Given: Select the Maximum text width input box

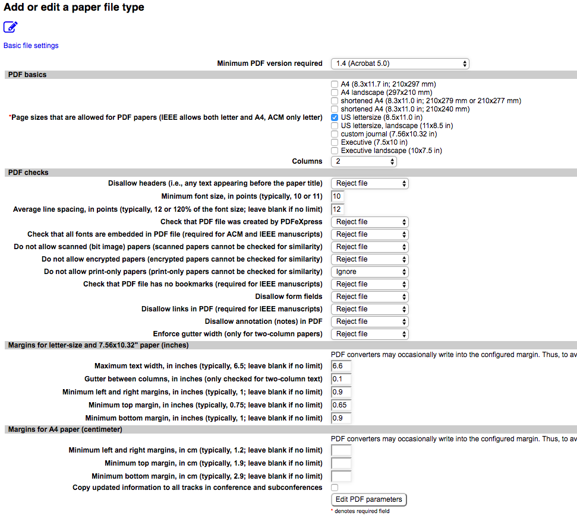Looking at the screenshot, I should (x=340, y=366).
